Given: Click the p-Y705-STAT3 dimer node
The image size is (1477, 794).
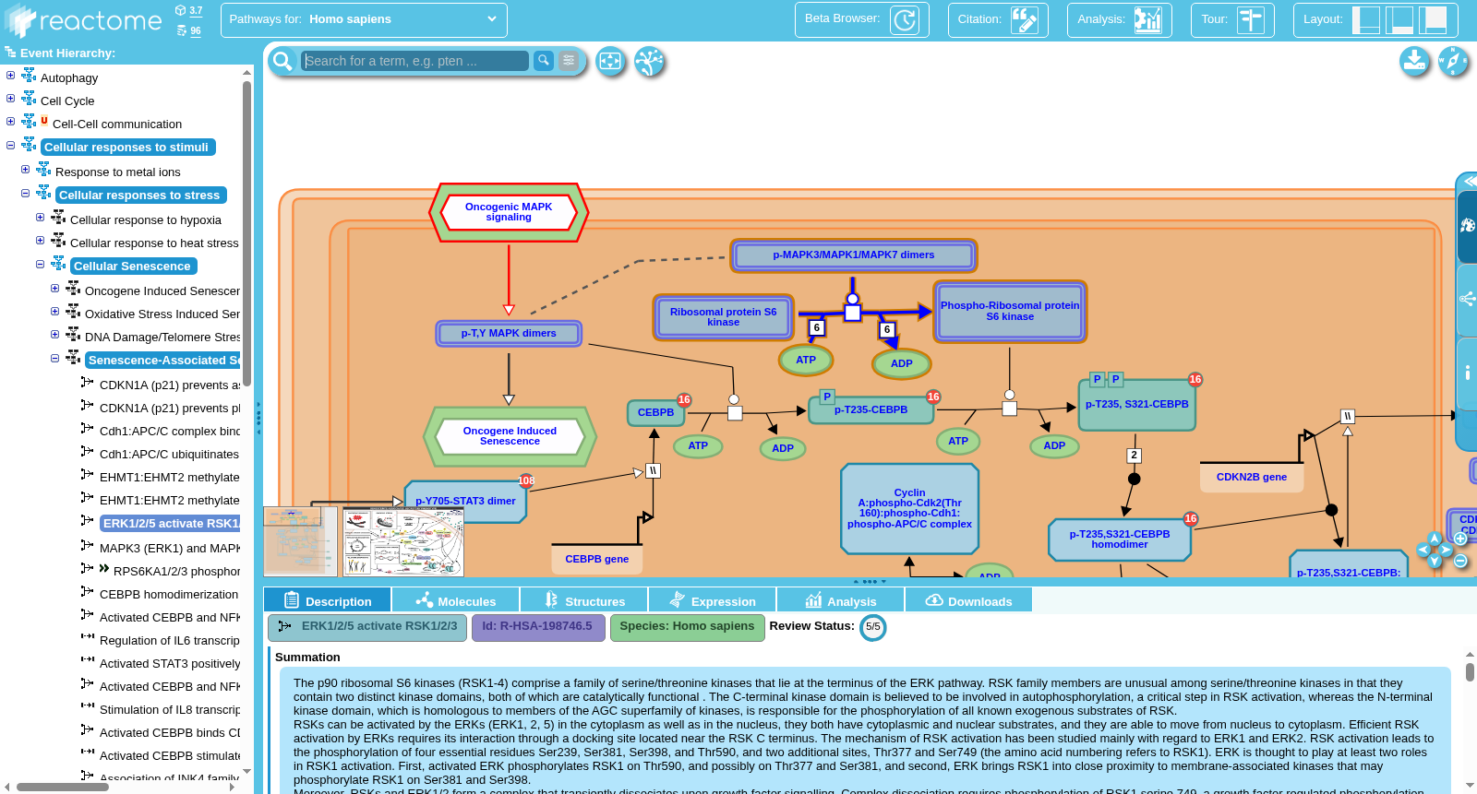Looking at the screenshot, I should click(x=466, y=502).
